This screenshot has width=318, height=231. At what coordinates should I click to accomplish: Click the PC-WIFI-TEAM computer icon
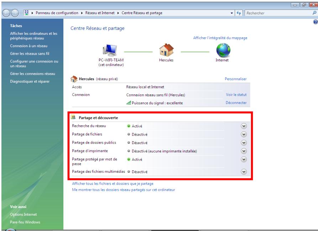(x=110, y=50)
